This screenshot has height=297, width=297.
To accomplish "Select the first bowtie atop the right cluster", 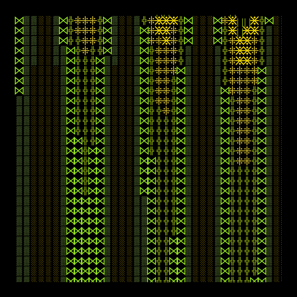I will [x=217, y=21].
